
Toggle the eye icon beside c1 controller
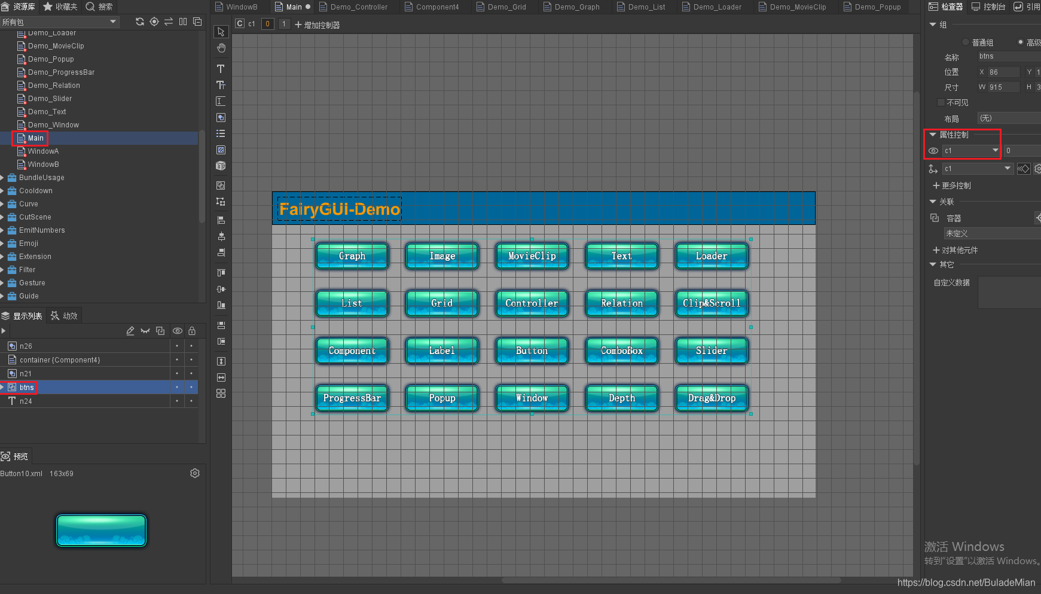[933, 151]
